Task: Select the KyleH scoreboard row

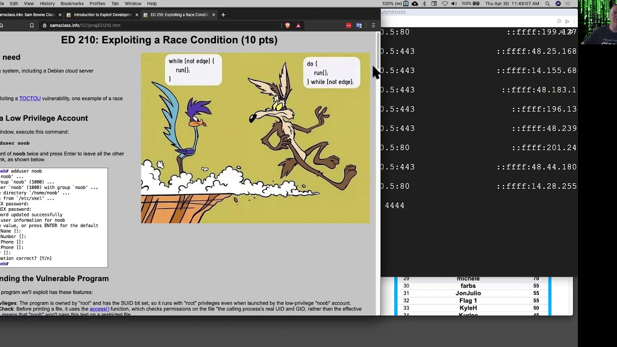Action: click(x=472, y=308)
